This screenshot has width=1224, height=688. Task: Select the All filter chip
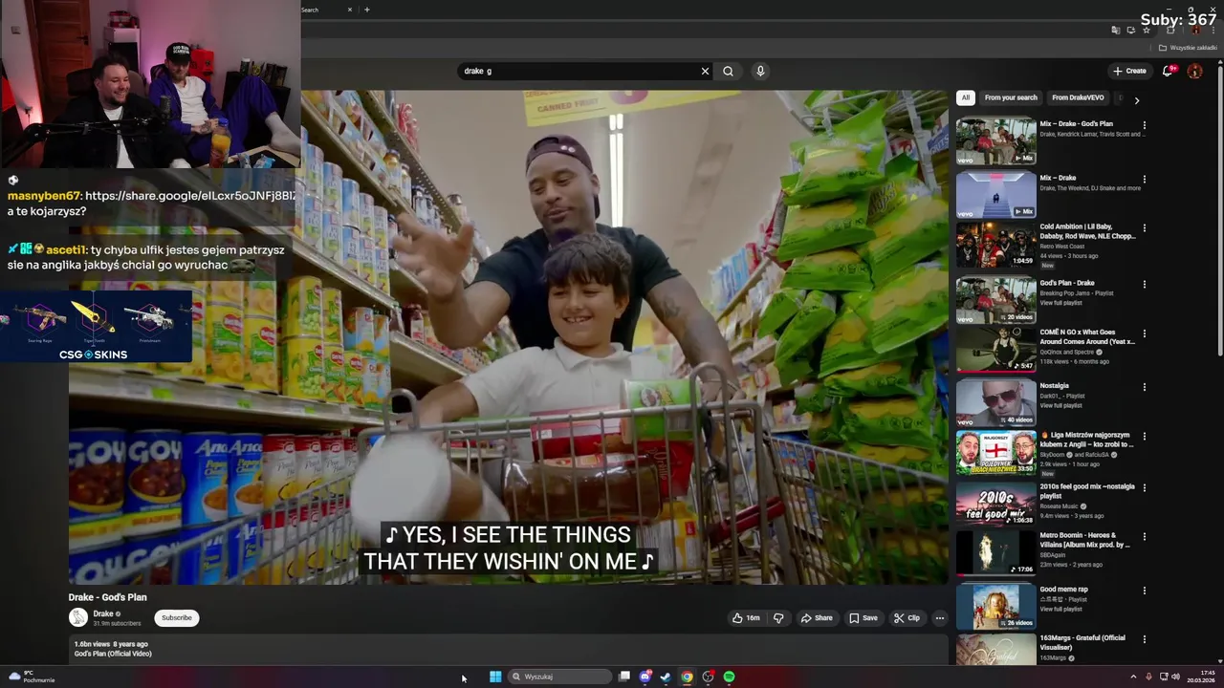pyautogui.click(x=966, y=97)
